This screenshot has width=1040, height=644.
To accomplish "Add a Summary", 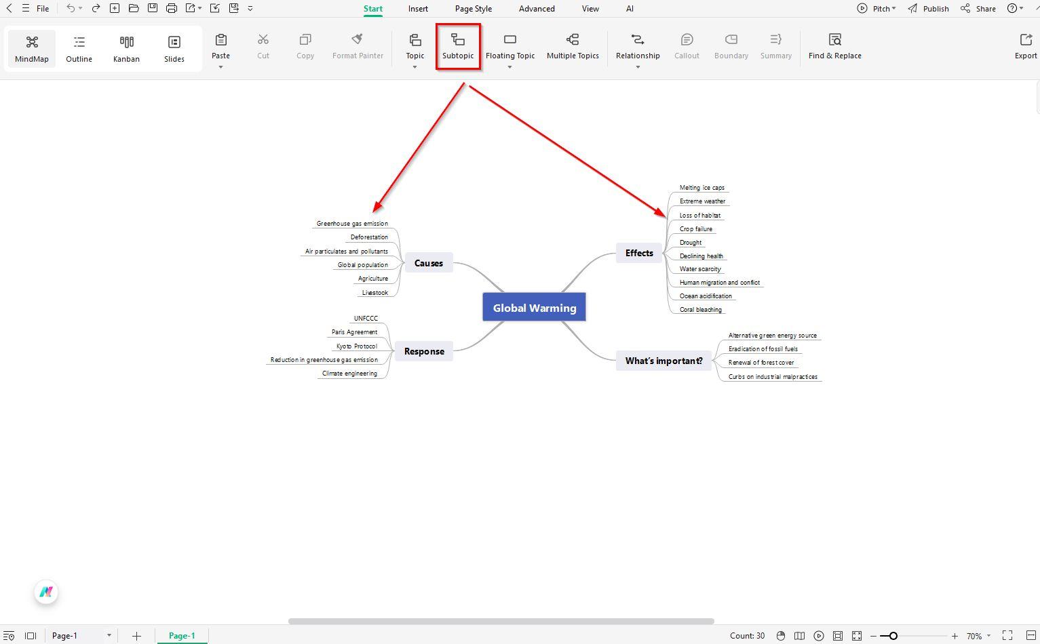I will [776, 46].
